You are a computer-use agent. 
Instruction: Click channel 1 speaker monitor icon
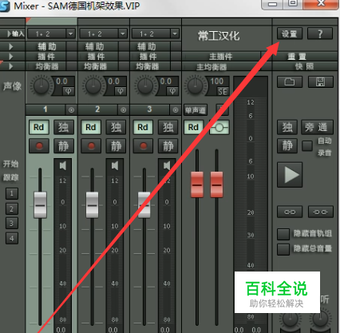click(x=63, y=165)
